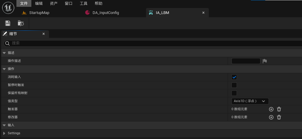Viewport: 302px width, 139px height.
Task: Click the StartupMap tab's map icon
Action: click(24, 13)
